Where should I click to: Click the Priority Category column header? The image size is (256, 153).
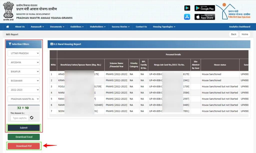point(134,65)
